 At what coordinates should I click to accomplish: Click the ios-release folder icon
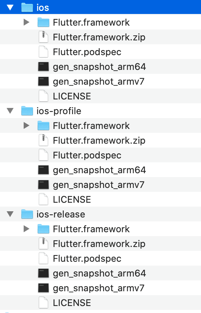27,214
